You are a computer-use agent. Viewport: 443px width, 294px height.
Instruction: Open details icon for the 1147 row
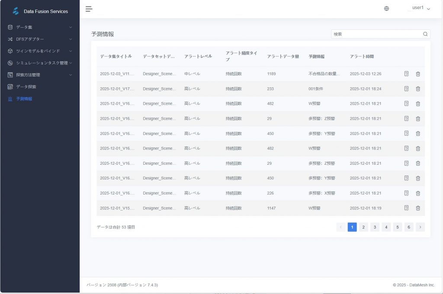pos(406,208)
